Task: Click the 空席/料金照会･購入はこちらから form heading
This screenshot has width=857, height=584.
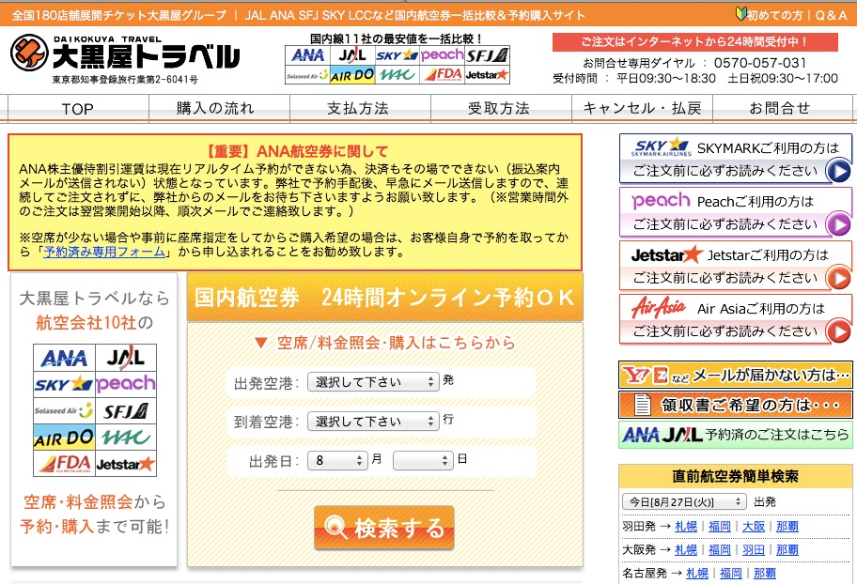Action: pos(384,343)
